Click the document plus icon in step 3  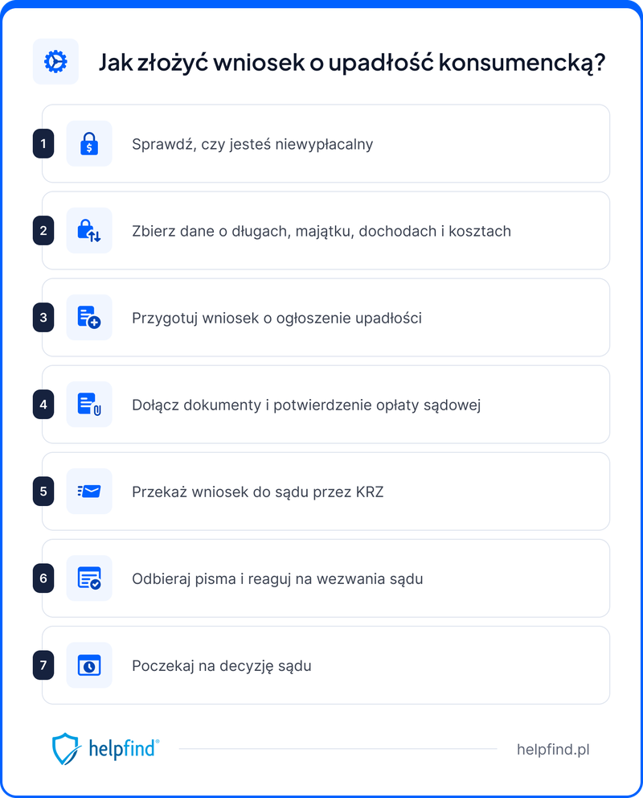tap(89, 318)
